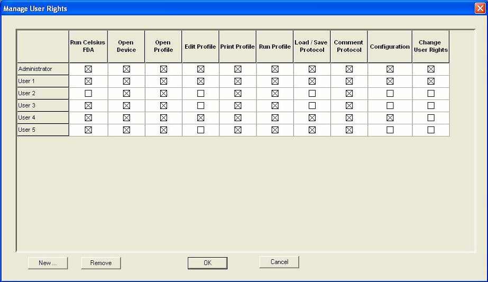Uncheck Administrator's Run Celsius FDA checkbox
Screen dimensions: 488x282
pyautogui.click(x=88, y=69)
